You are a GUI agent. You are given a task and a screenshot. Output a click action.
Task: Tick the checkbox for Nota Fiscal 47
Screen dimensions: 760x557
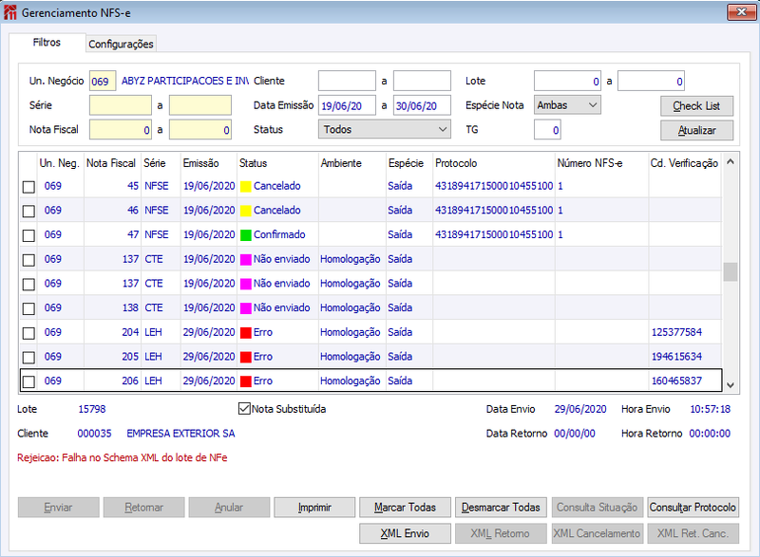(28, 235)
